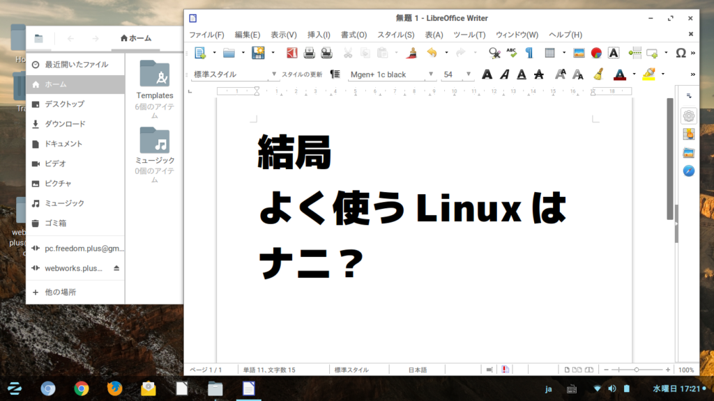This screenshot has width=714, height=401.
Task: Open the Special Character omega icon
Action: tap(681, 53)
